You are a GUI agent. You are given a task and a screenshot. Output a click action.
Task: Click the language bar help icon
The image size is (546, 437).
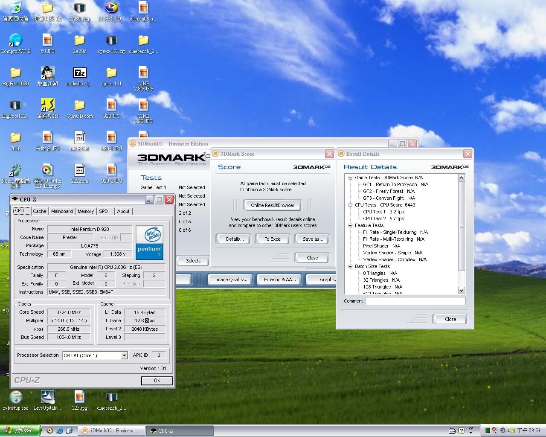[461, 431]
